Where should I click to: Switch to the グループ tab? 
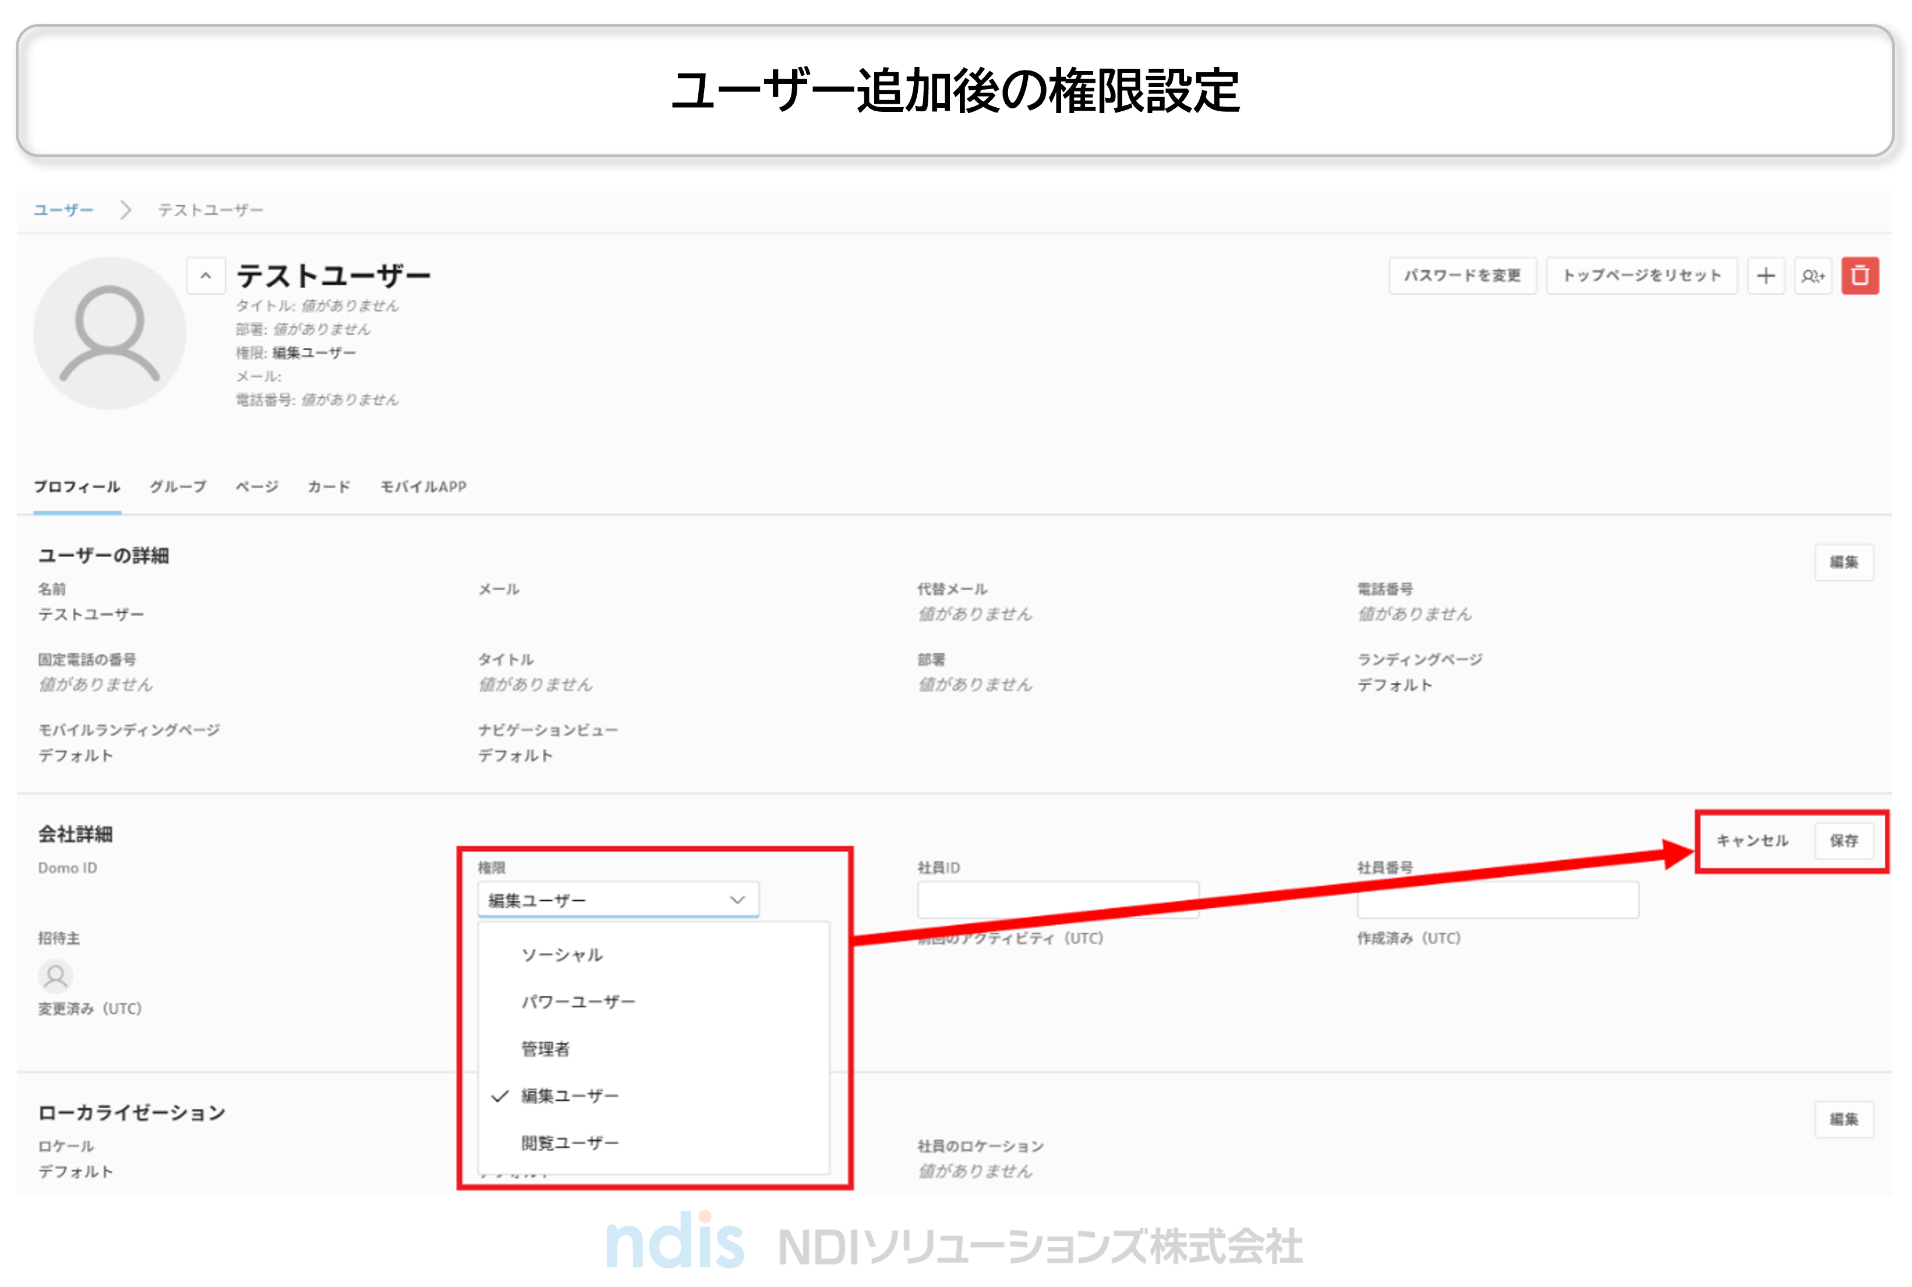coord(178,486)
